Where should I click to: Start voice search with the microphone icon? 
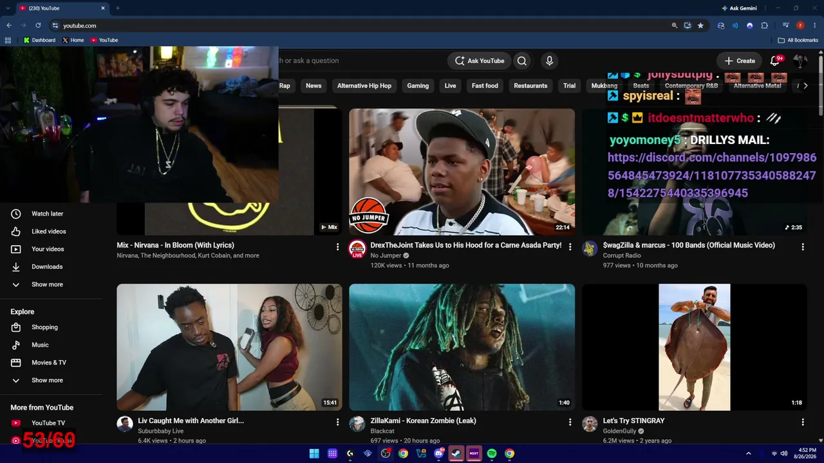(549, 61)
